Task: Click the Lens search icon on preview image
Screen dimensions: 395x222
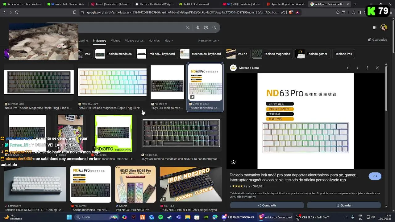Action: tap(233, 162)
